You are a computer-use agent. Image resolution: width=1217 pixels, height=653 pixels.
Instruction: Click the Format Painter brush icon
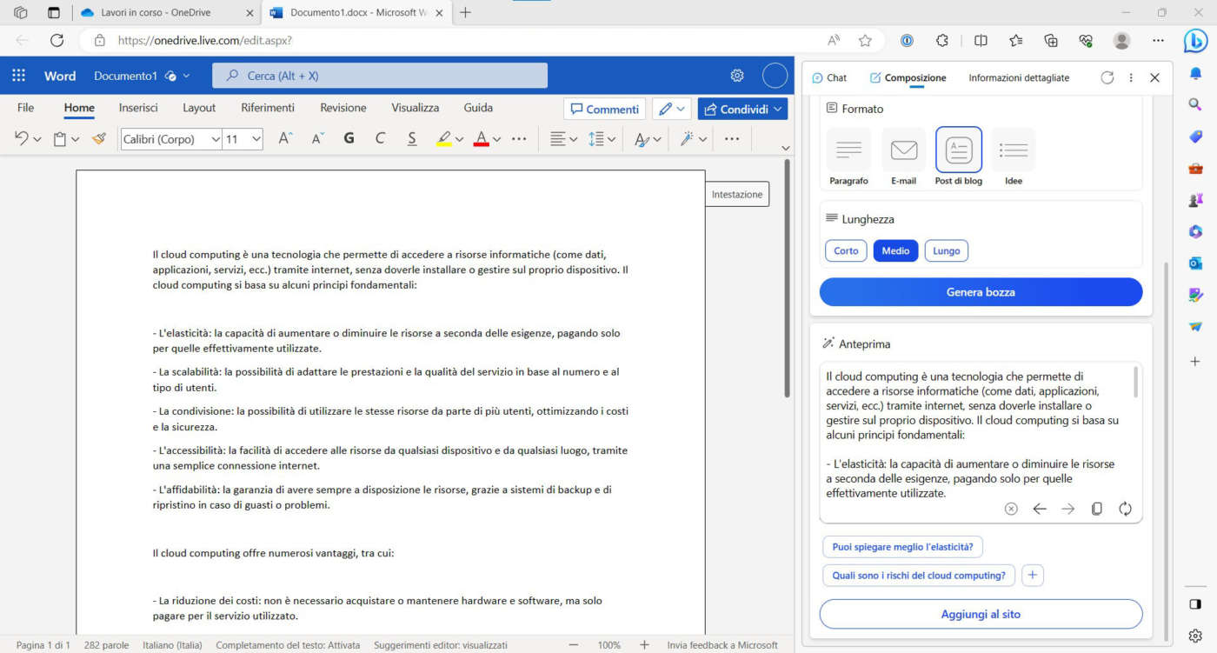(98, 138)
